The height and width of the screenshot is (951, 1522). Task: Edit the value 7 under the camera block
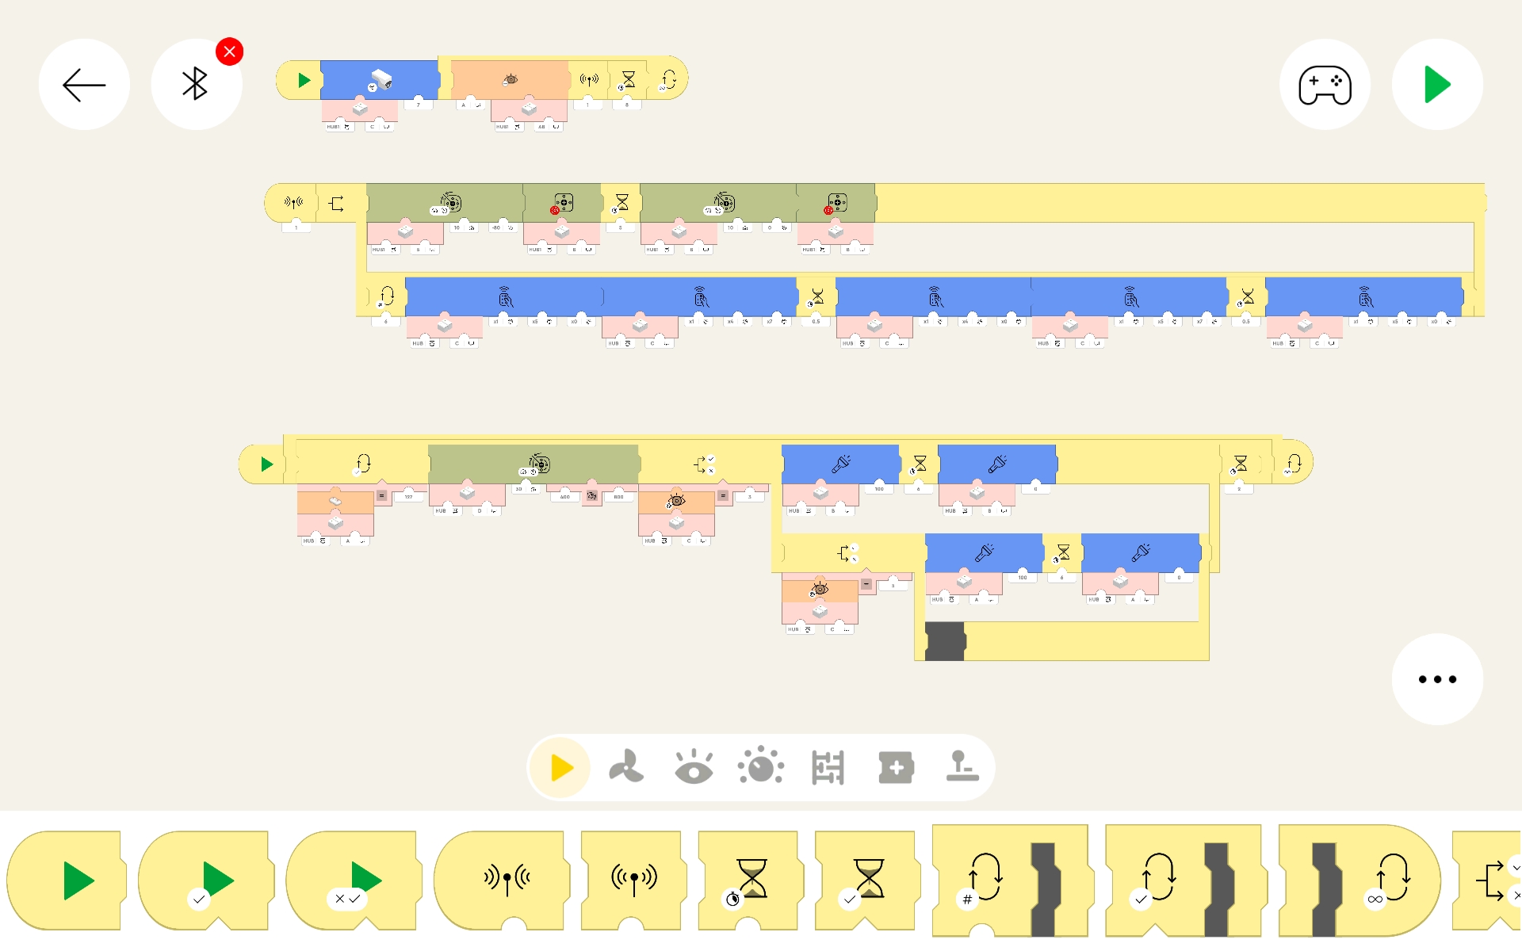419,105
